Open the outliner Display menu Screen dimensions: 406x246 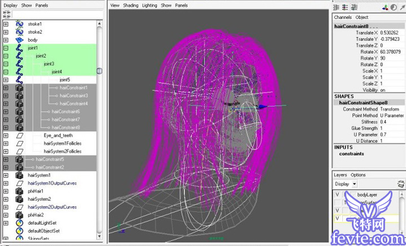click(x=10, y=5)
